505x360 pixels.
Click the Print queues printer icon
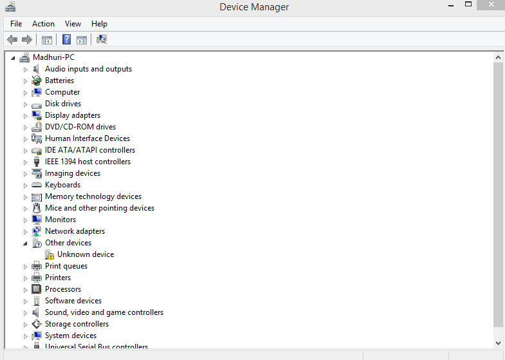37,266
